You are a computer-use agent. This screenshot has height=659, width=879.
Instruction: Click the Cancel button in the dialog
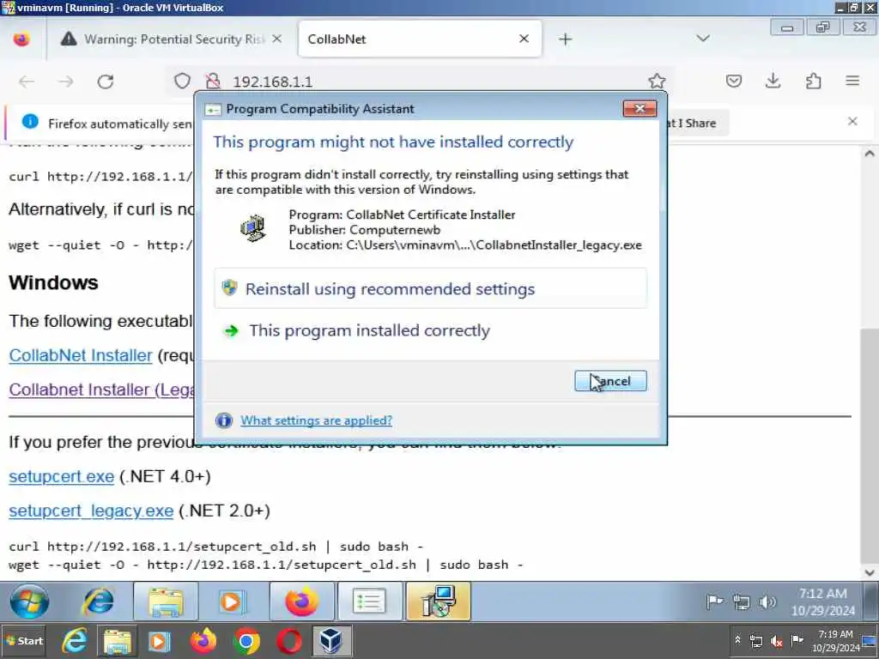tap(610, 381)
